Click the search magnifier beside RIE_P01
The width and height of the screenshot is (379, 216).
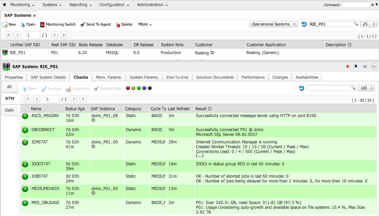(355, 24)
